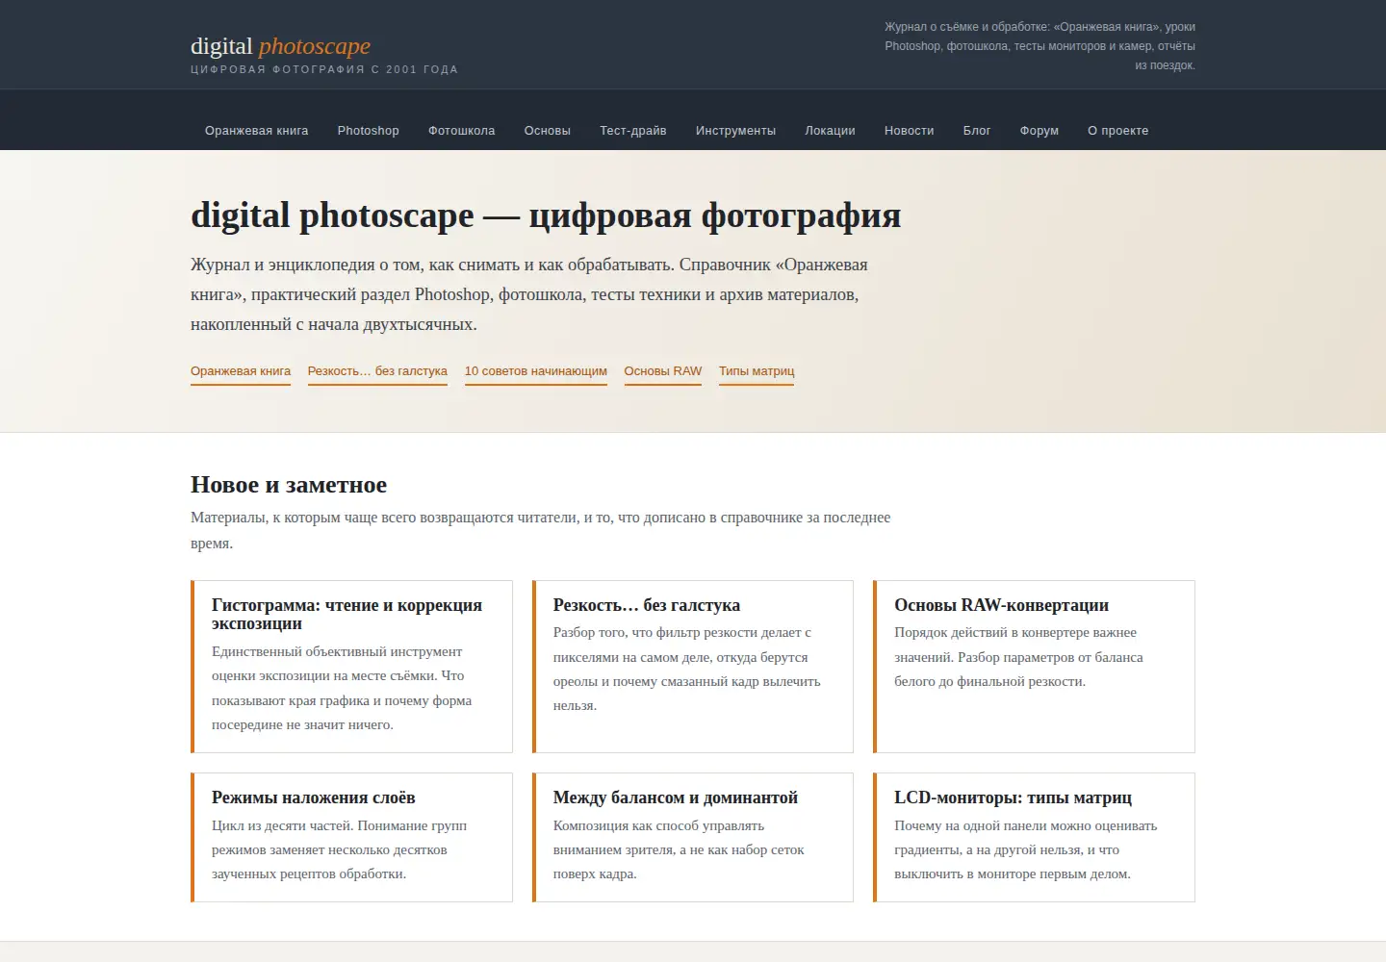Click the intro paragraph Журнал и энциклопедия о том
1386x962 pixels.
click(529, 294)
